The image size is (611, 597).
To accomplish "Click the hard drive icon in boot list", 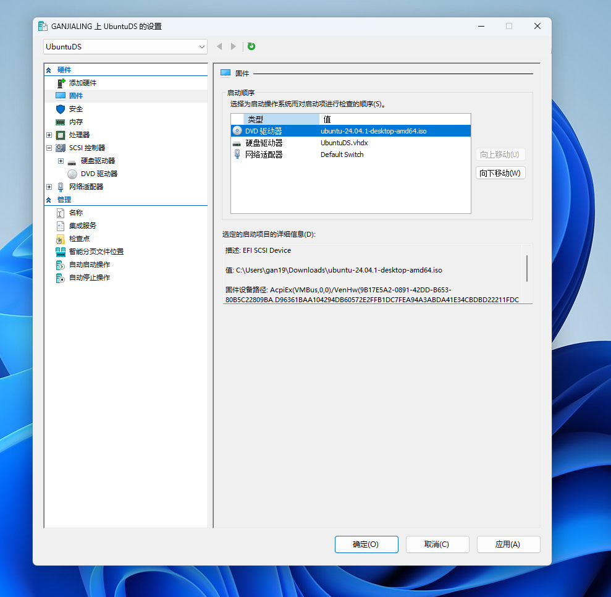I will tap(237, 144).
